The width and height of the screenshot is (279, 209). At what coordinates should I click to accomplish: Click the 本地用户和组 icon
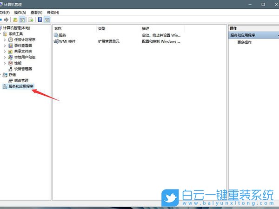point(11,57)
